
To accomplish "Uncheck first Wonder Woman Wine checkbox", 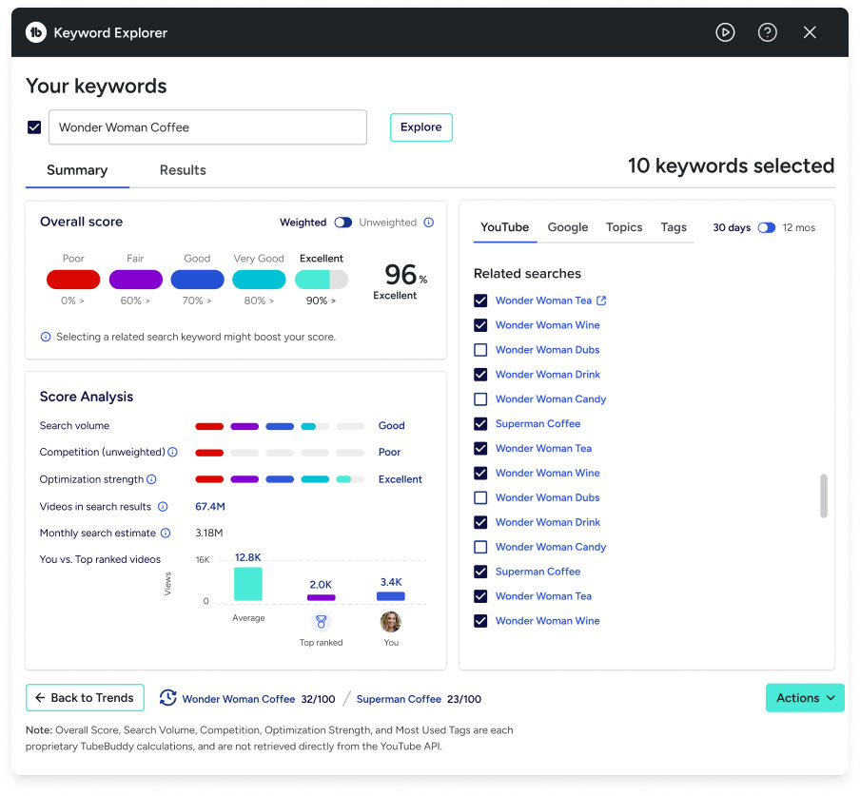I will (480, 325).
